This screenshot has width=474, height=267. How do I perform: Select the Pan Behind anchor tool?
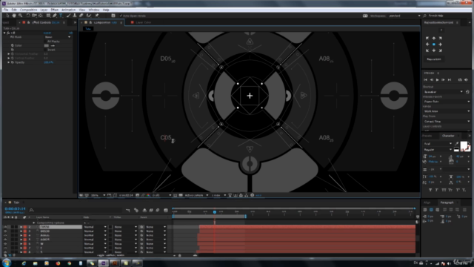point(41,16)
